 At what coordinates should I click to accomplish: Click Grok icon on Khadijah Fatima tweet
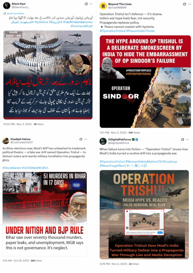(81, 139)
